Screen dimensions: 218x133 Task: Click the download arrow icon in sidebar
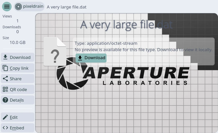coord(5,57)
